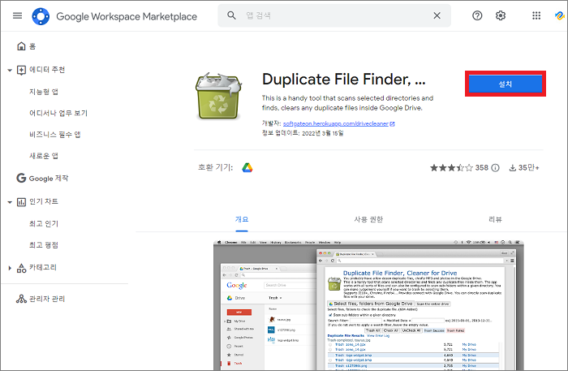
Task: Open 새로운 앱 list
Action: [44, 156]
